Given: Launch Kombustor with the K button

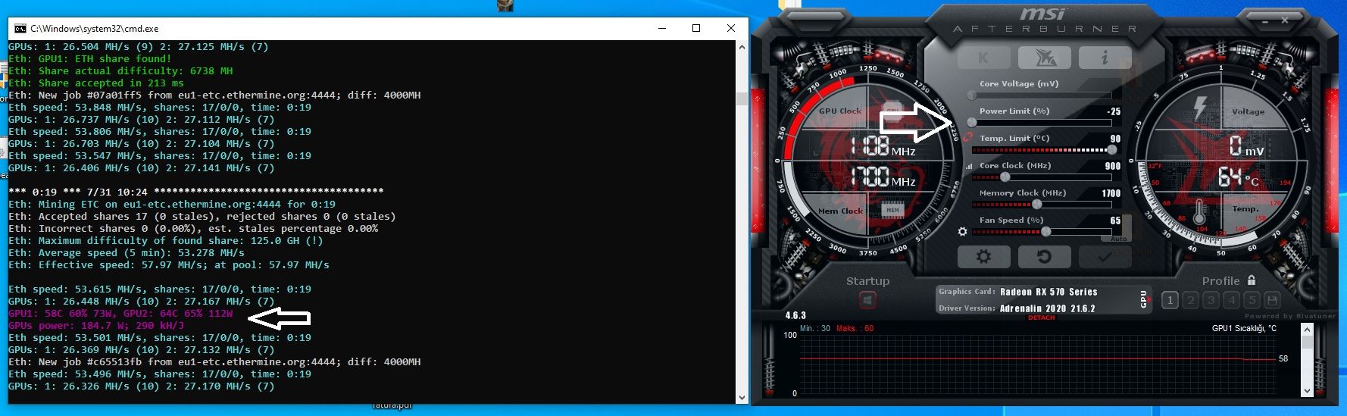Looking at the screenshot, I should point(983,58).
